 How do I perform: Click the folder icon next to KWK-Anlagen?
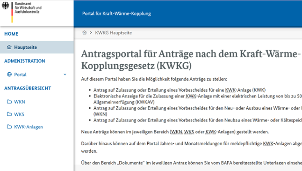[9, 126]
